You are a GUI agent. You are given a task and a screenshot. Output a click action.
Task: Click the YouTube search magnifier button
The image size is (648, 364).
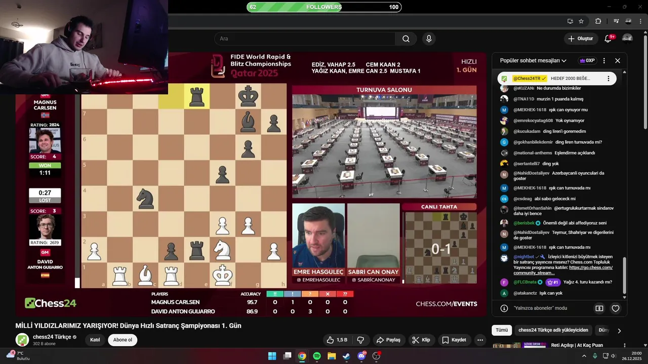[x=406, y=39]
